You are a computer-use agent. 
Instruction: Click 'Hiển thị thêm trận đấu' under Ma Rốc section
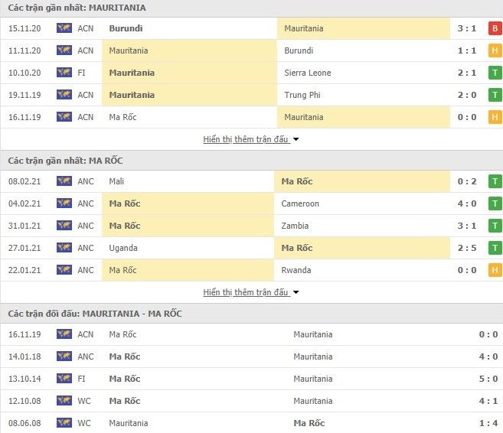tap(246, 293)
